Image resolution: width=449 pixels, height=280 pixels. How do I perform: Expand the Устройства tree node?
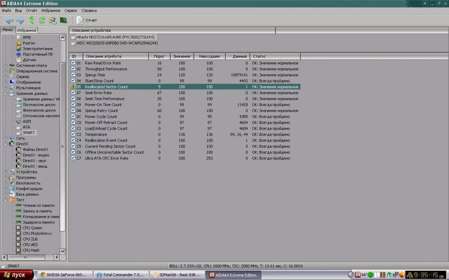point(6,172)
